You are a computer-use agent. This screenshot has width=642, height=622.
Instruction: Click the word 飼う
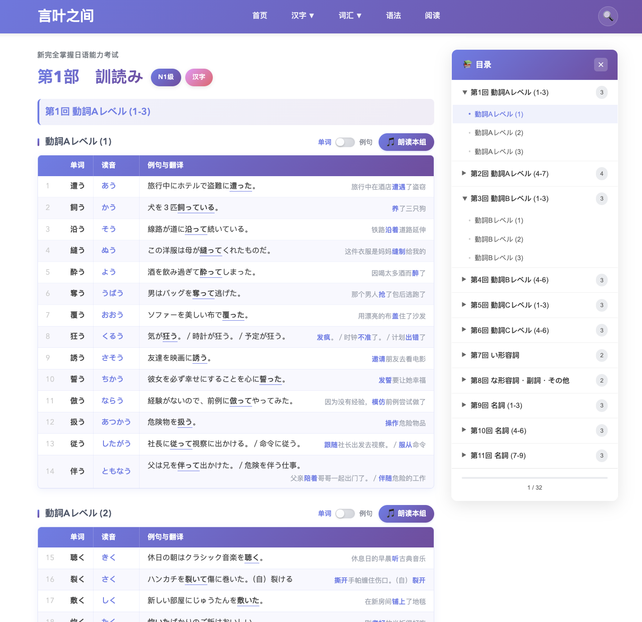pyautogui.click(x=77, y=208)
